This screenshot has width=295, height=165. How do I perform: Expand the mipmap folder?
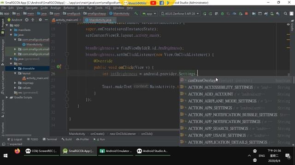coord(15,83)
